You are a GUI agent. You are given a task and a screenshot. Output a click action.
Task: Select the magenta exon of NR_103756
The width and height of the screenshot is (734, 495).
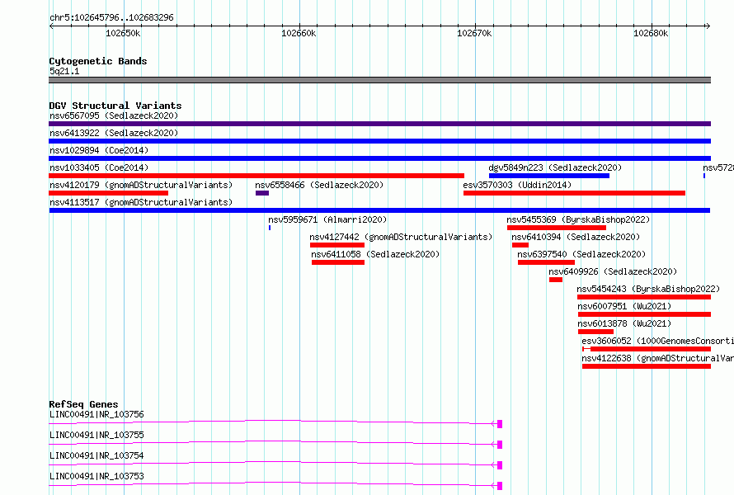[500, 424]
